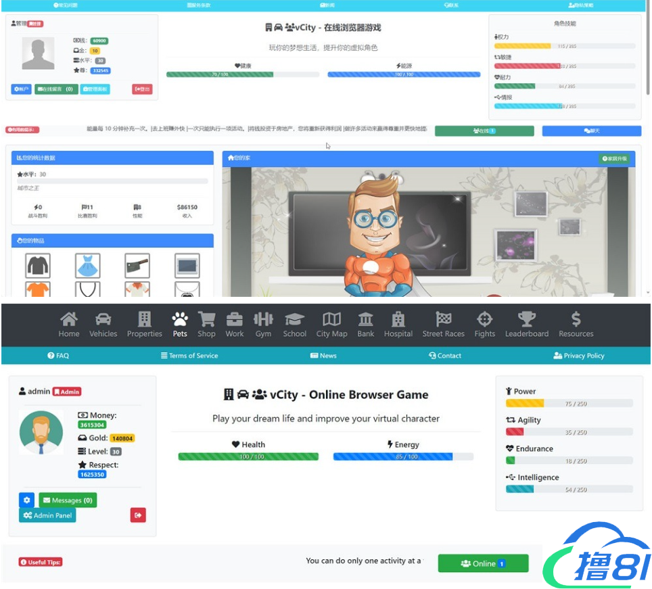Open the FAQ link

click(58, 356)
